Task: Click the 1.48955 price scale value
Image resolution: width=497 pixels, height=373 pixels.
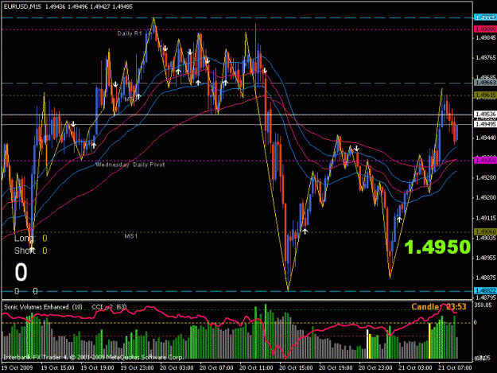Action: (x=486, y=258)
